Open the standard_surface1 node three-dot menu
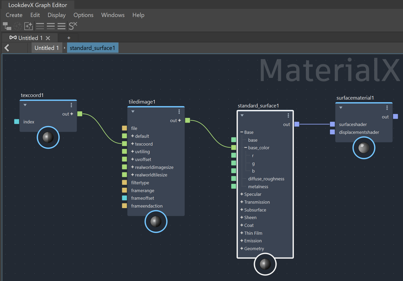The image size is (403, 281). coord(288,115)
